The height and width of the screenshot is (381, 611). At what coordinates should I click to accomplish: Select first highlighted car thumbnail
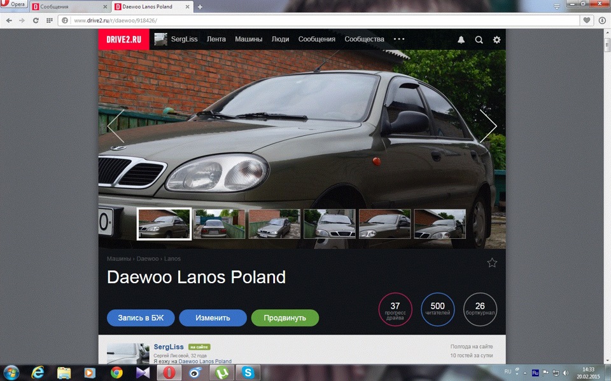coord(164,224)
